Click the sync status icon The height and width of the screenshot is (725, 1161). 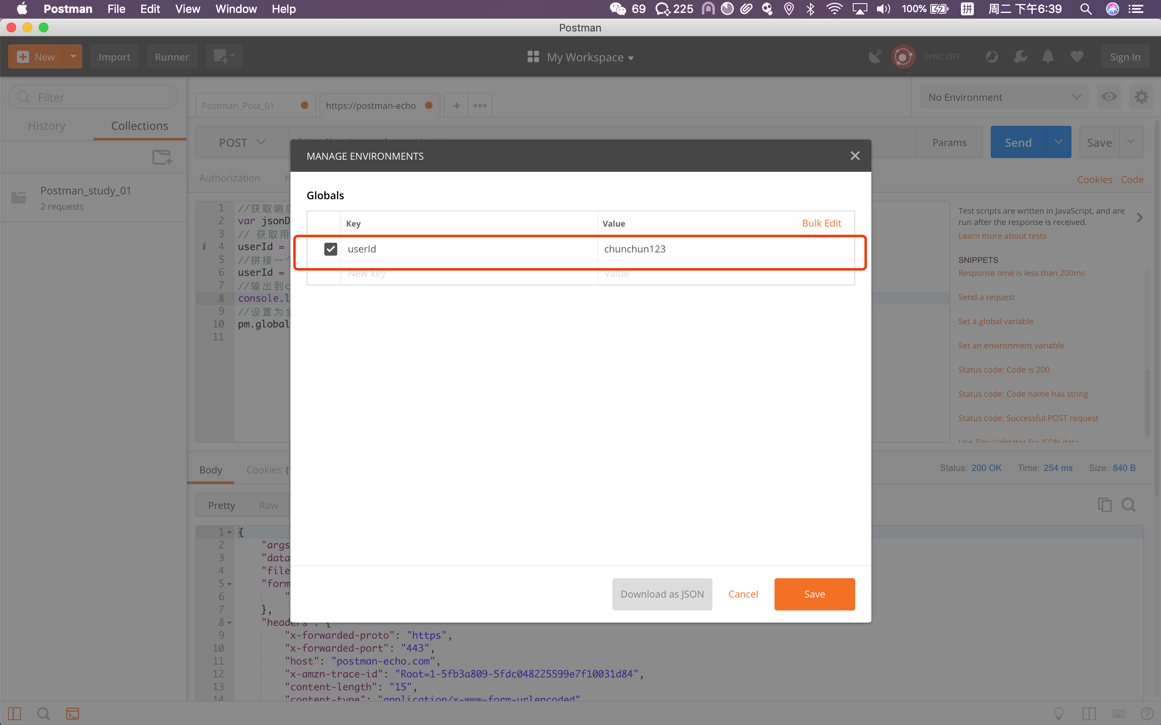pos(903,57)
